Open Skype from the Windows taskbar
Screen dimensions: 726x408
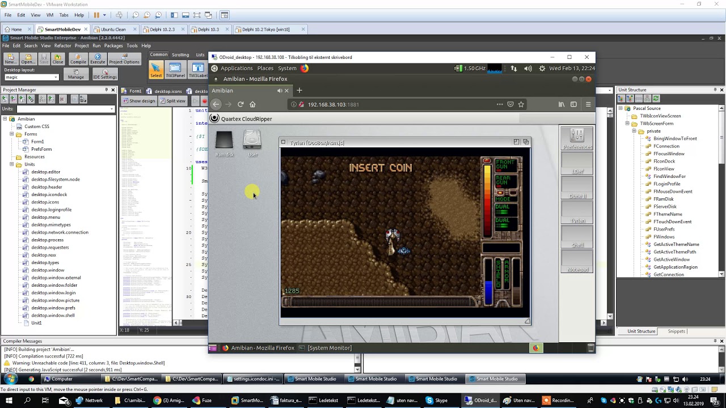436,400
